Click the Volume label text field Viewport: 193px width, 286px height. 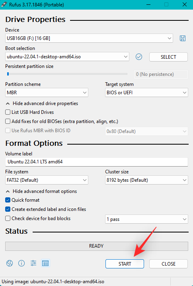(x=96, y=162)
